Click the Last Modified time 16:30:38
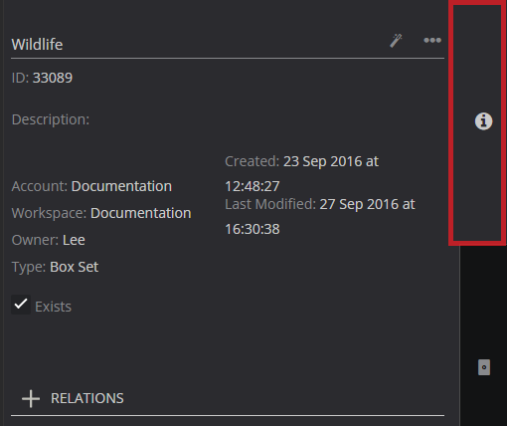 click(x=253, y=229)
